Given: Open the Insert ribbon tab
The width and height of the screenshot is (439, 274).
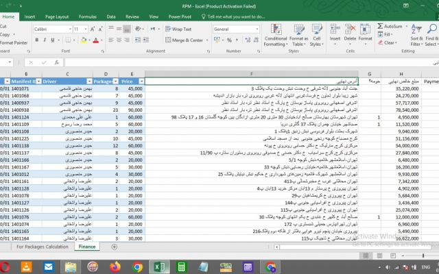Looking at the screenshot, I should pyautogui.click(x=29, y=16).
